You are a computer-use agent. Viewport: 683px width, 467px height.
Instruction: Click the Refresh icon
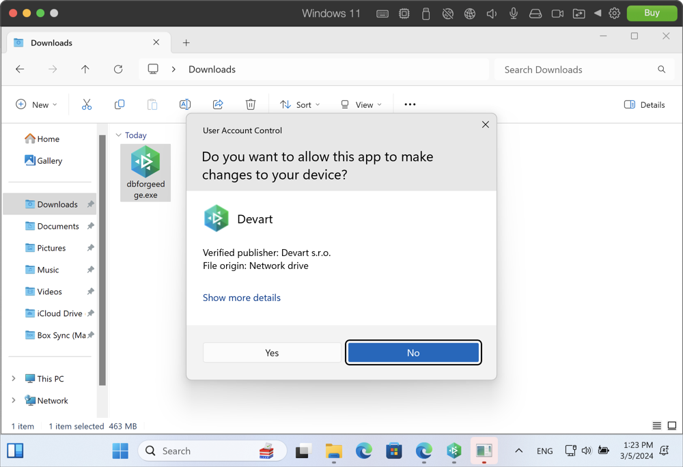coord(118,69)
